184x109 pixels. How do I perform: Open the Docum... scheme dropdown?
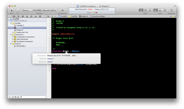click(x=26, y=10)
